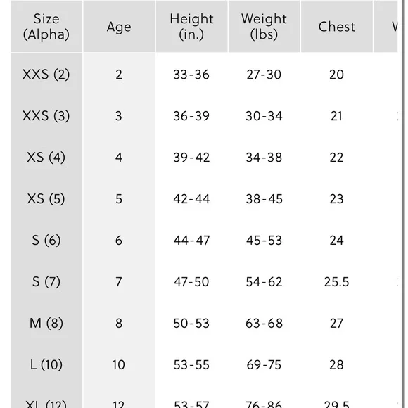
Task: Select the XS (5) size row label
Action: (46, 199)
